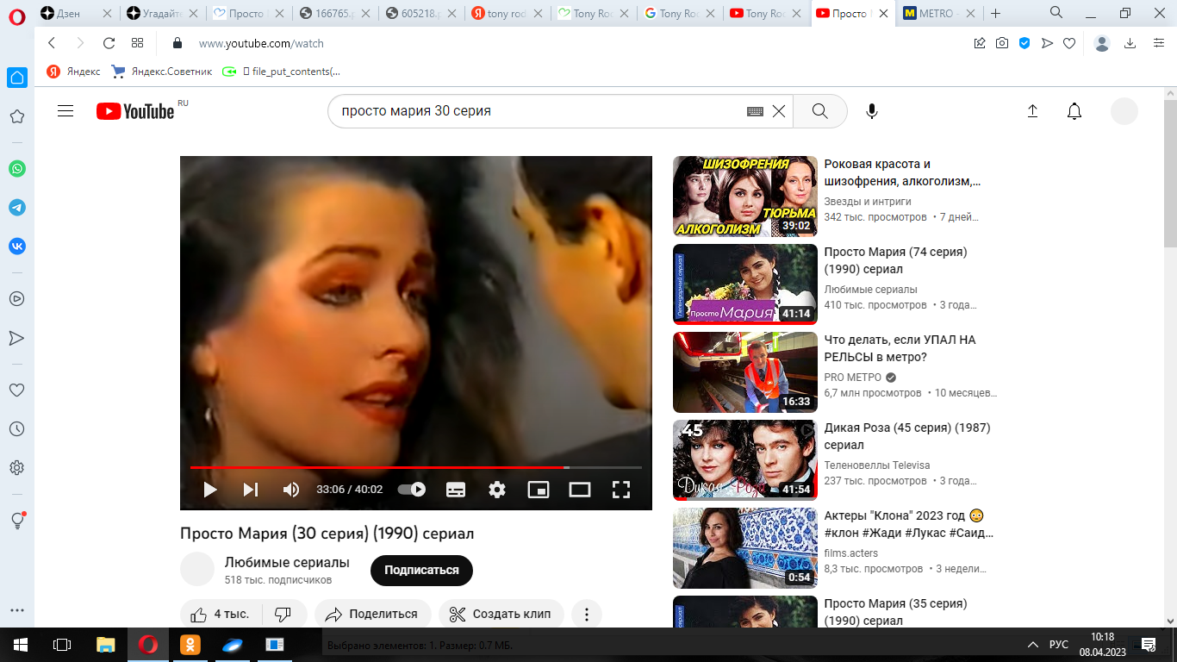
Task: Open the upload video icon
Action: pos(1033,111)
